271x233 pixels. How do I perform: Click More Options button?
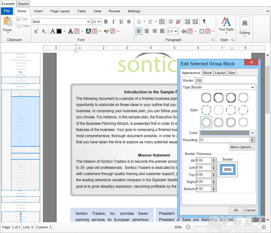pyautogui.click(x=242, y=147)
